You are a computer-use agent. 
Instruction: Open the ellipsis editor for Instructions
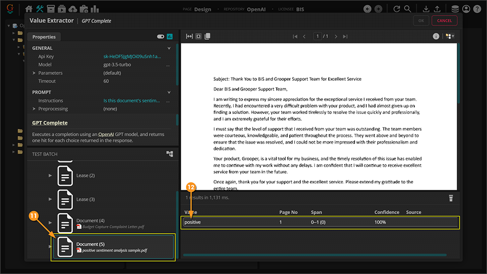[x=168, y=101]
